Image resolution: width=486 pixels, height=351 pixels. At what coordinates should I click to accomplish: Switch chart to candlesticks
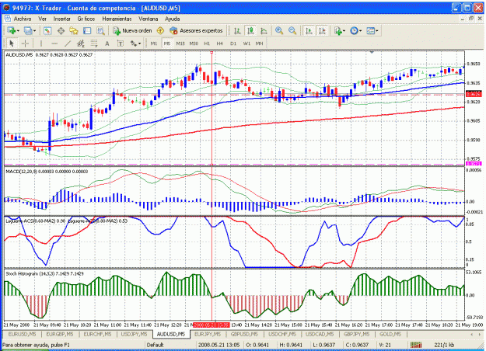point(250,30)
